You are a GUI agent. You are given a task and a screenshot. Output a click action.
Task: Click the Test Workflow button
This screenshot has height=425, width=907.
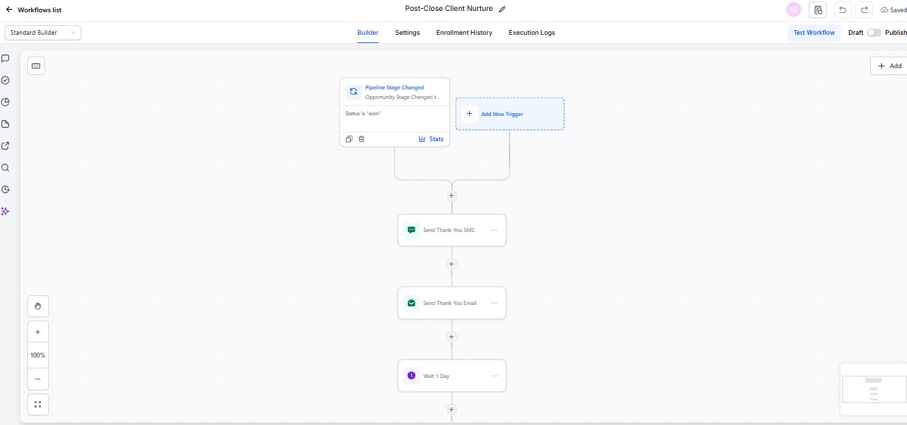[814, 33]
